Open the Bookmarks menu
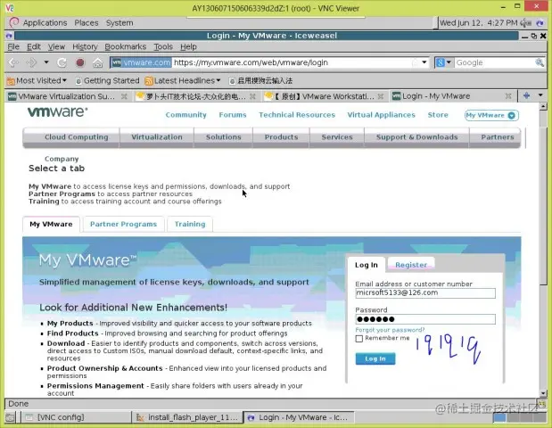This screenshot has height=428, width=552. (126, 46)
